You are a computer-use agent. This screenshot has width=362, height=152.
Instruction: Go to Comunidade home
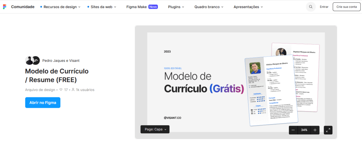pos(23,7)
